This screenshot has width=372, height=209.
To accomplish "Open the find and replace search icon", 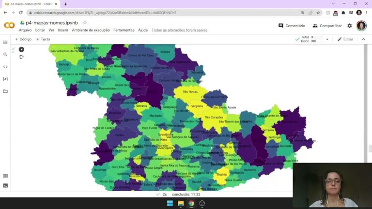I will pyautogui.click(x=5, y=55).
